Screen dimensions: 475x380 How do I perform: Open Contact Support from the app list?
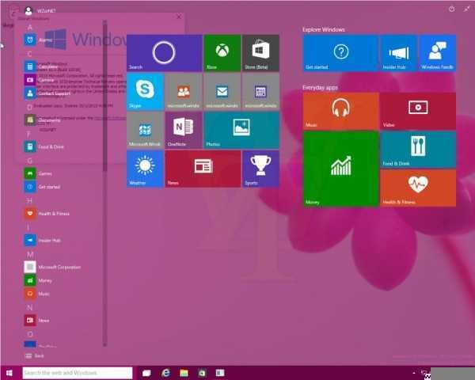click(x=47, y=93)
